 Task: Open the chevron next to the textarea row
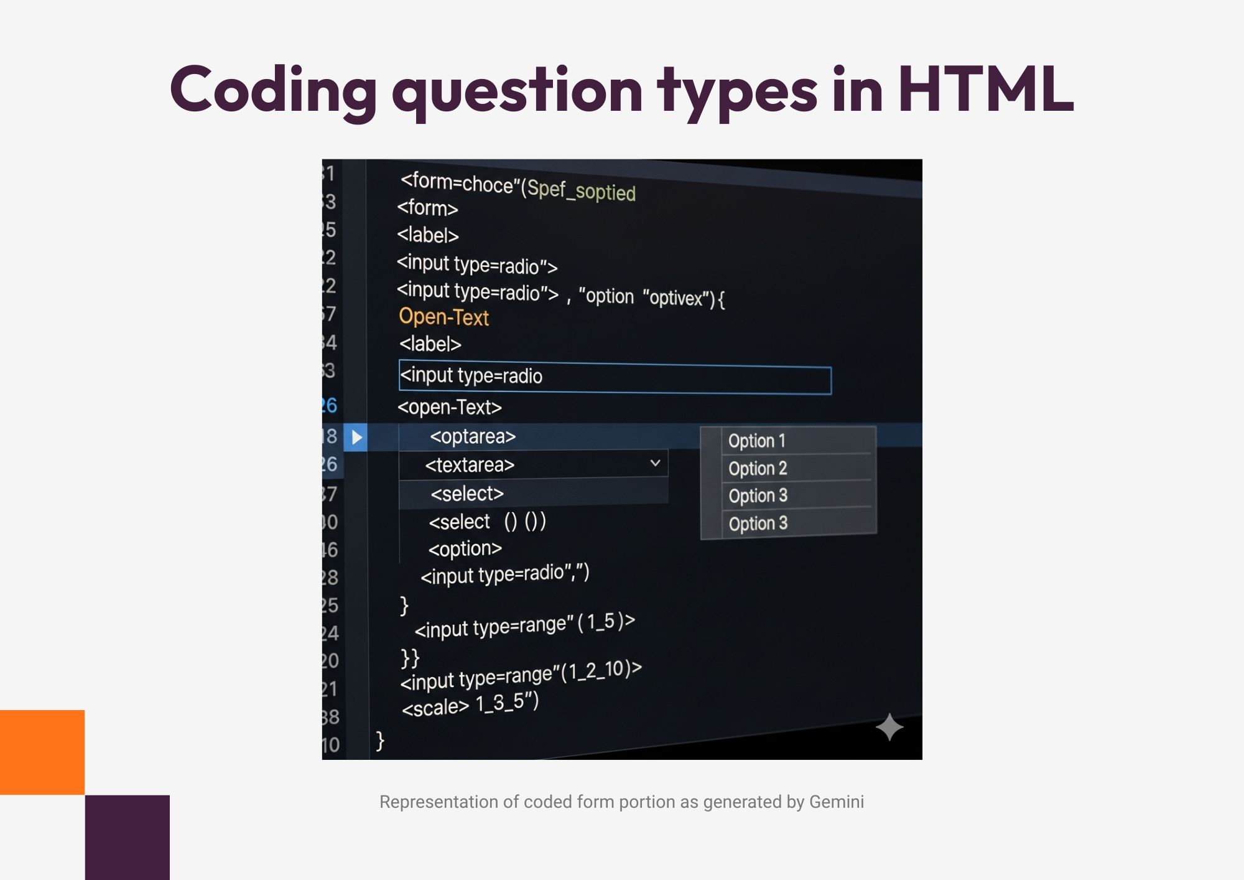point(655,463)
